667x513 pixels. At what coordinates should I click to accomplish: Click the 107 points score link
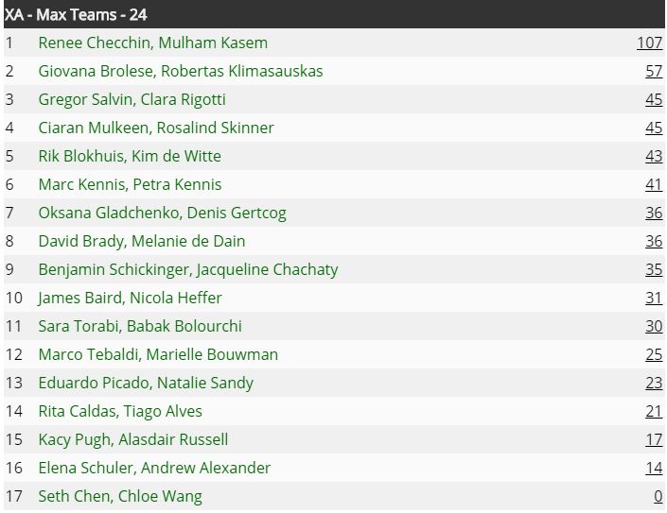pos(650,43)
